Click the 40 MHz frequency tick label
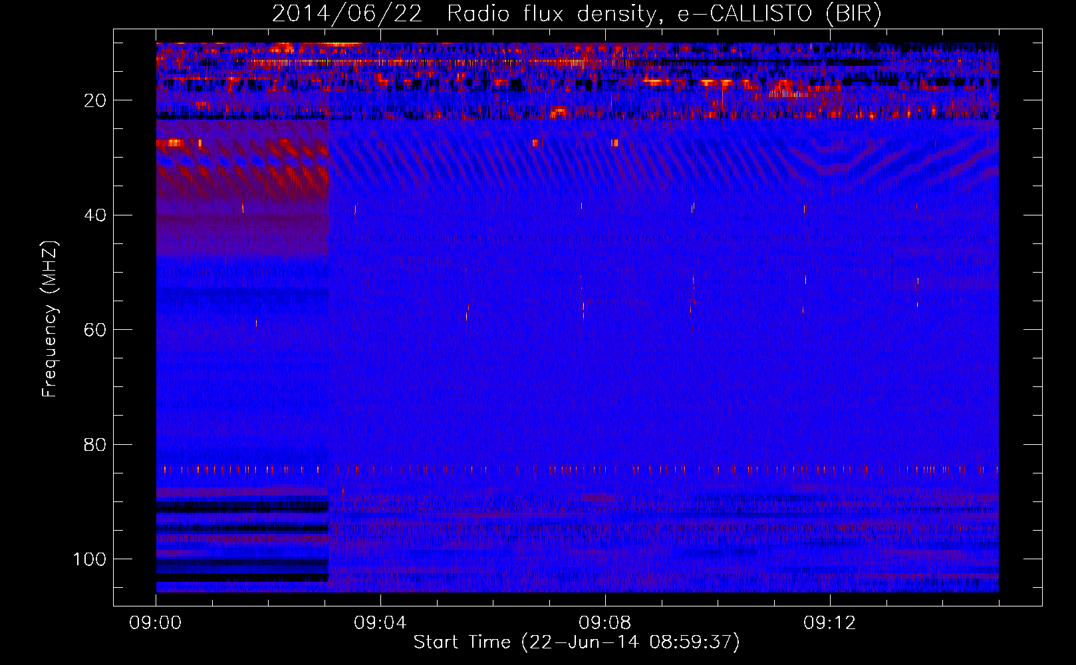The height and width of the screenshot is (665, 1076). pos(95,215)
